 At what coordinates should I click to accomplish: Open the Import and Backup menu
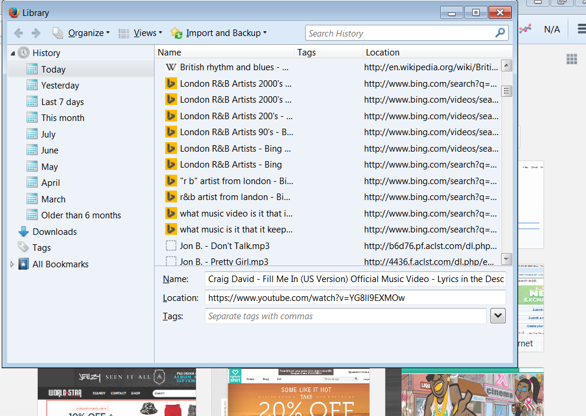pos(218,33)
